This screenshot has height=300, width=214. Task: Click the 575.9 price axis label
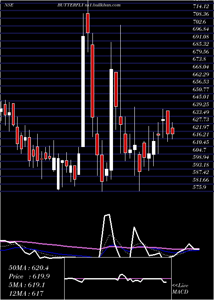coord(199,187)
